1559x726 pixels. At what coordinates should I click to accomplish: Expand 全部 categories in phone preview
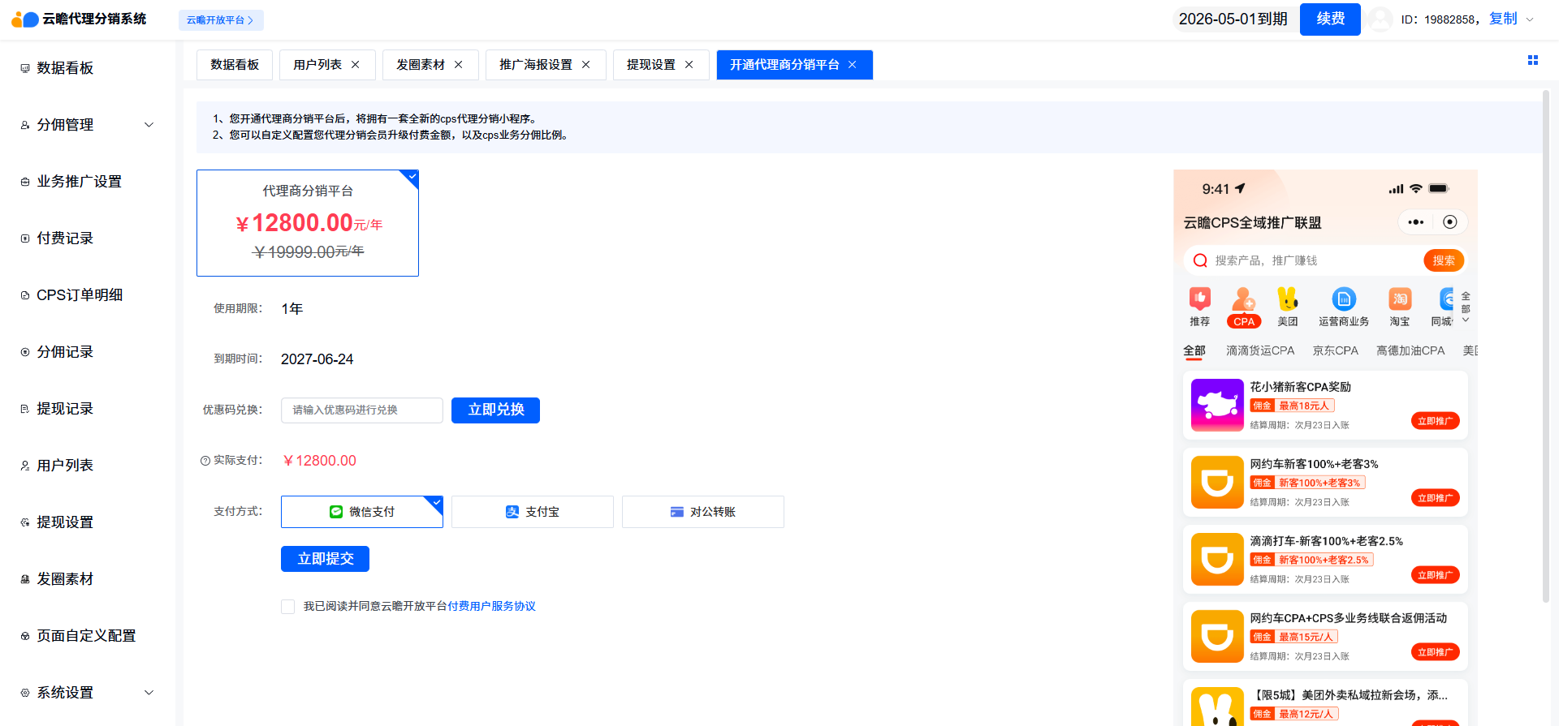(x=1466, y=308)
